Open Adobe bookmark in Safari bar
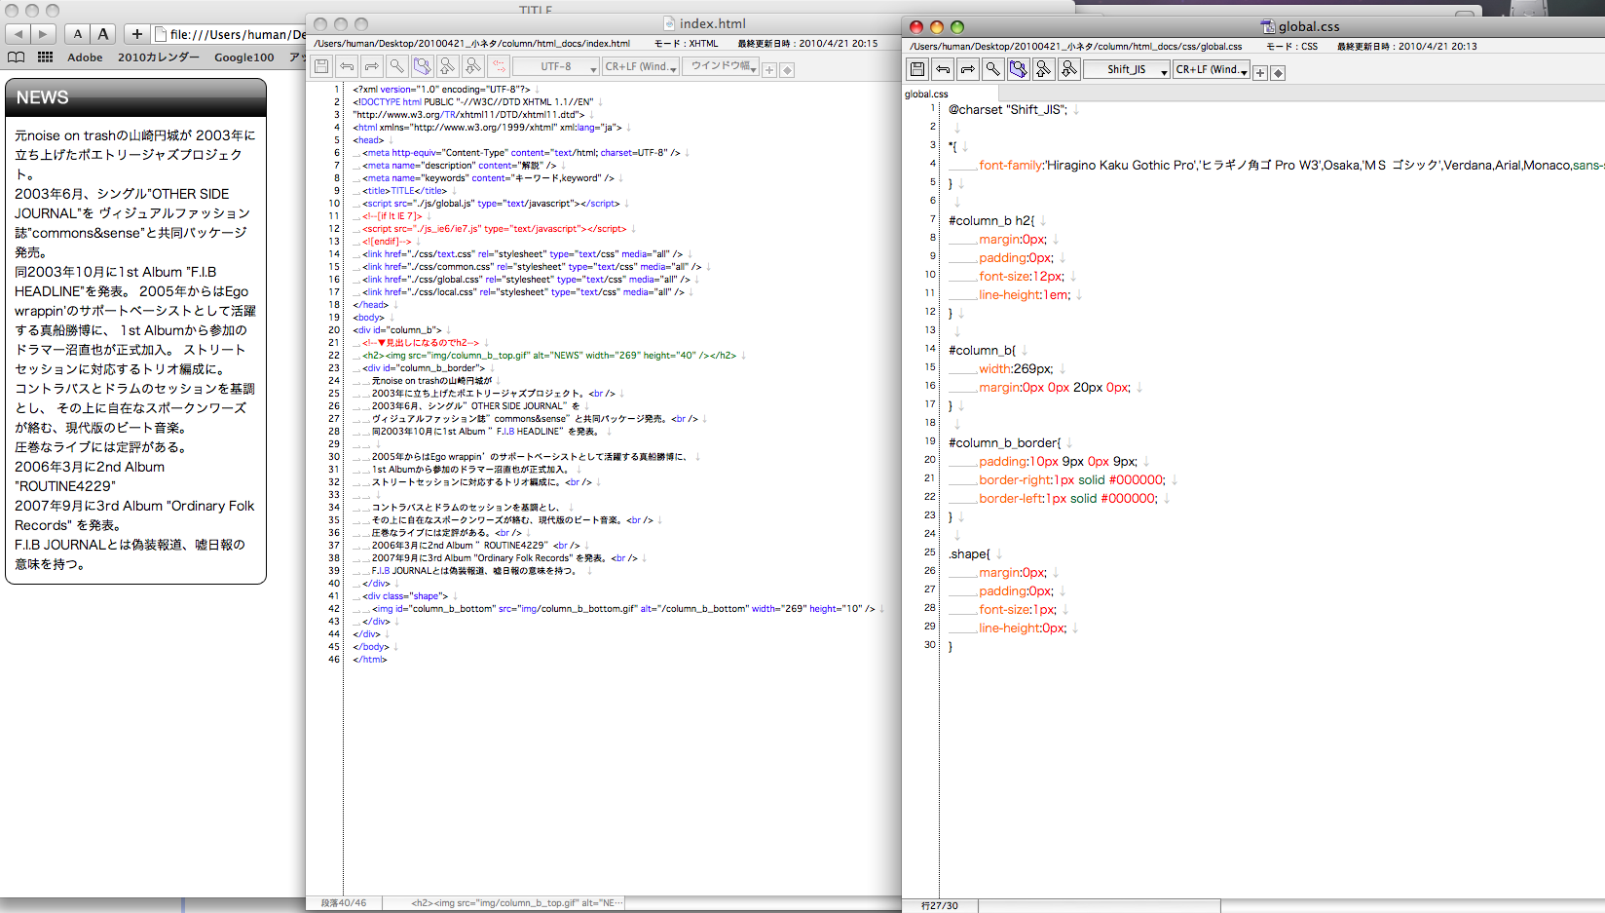The height and width of the screenshot is (913, 1605). (85, 57)
